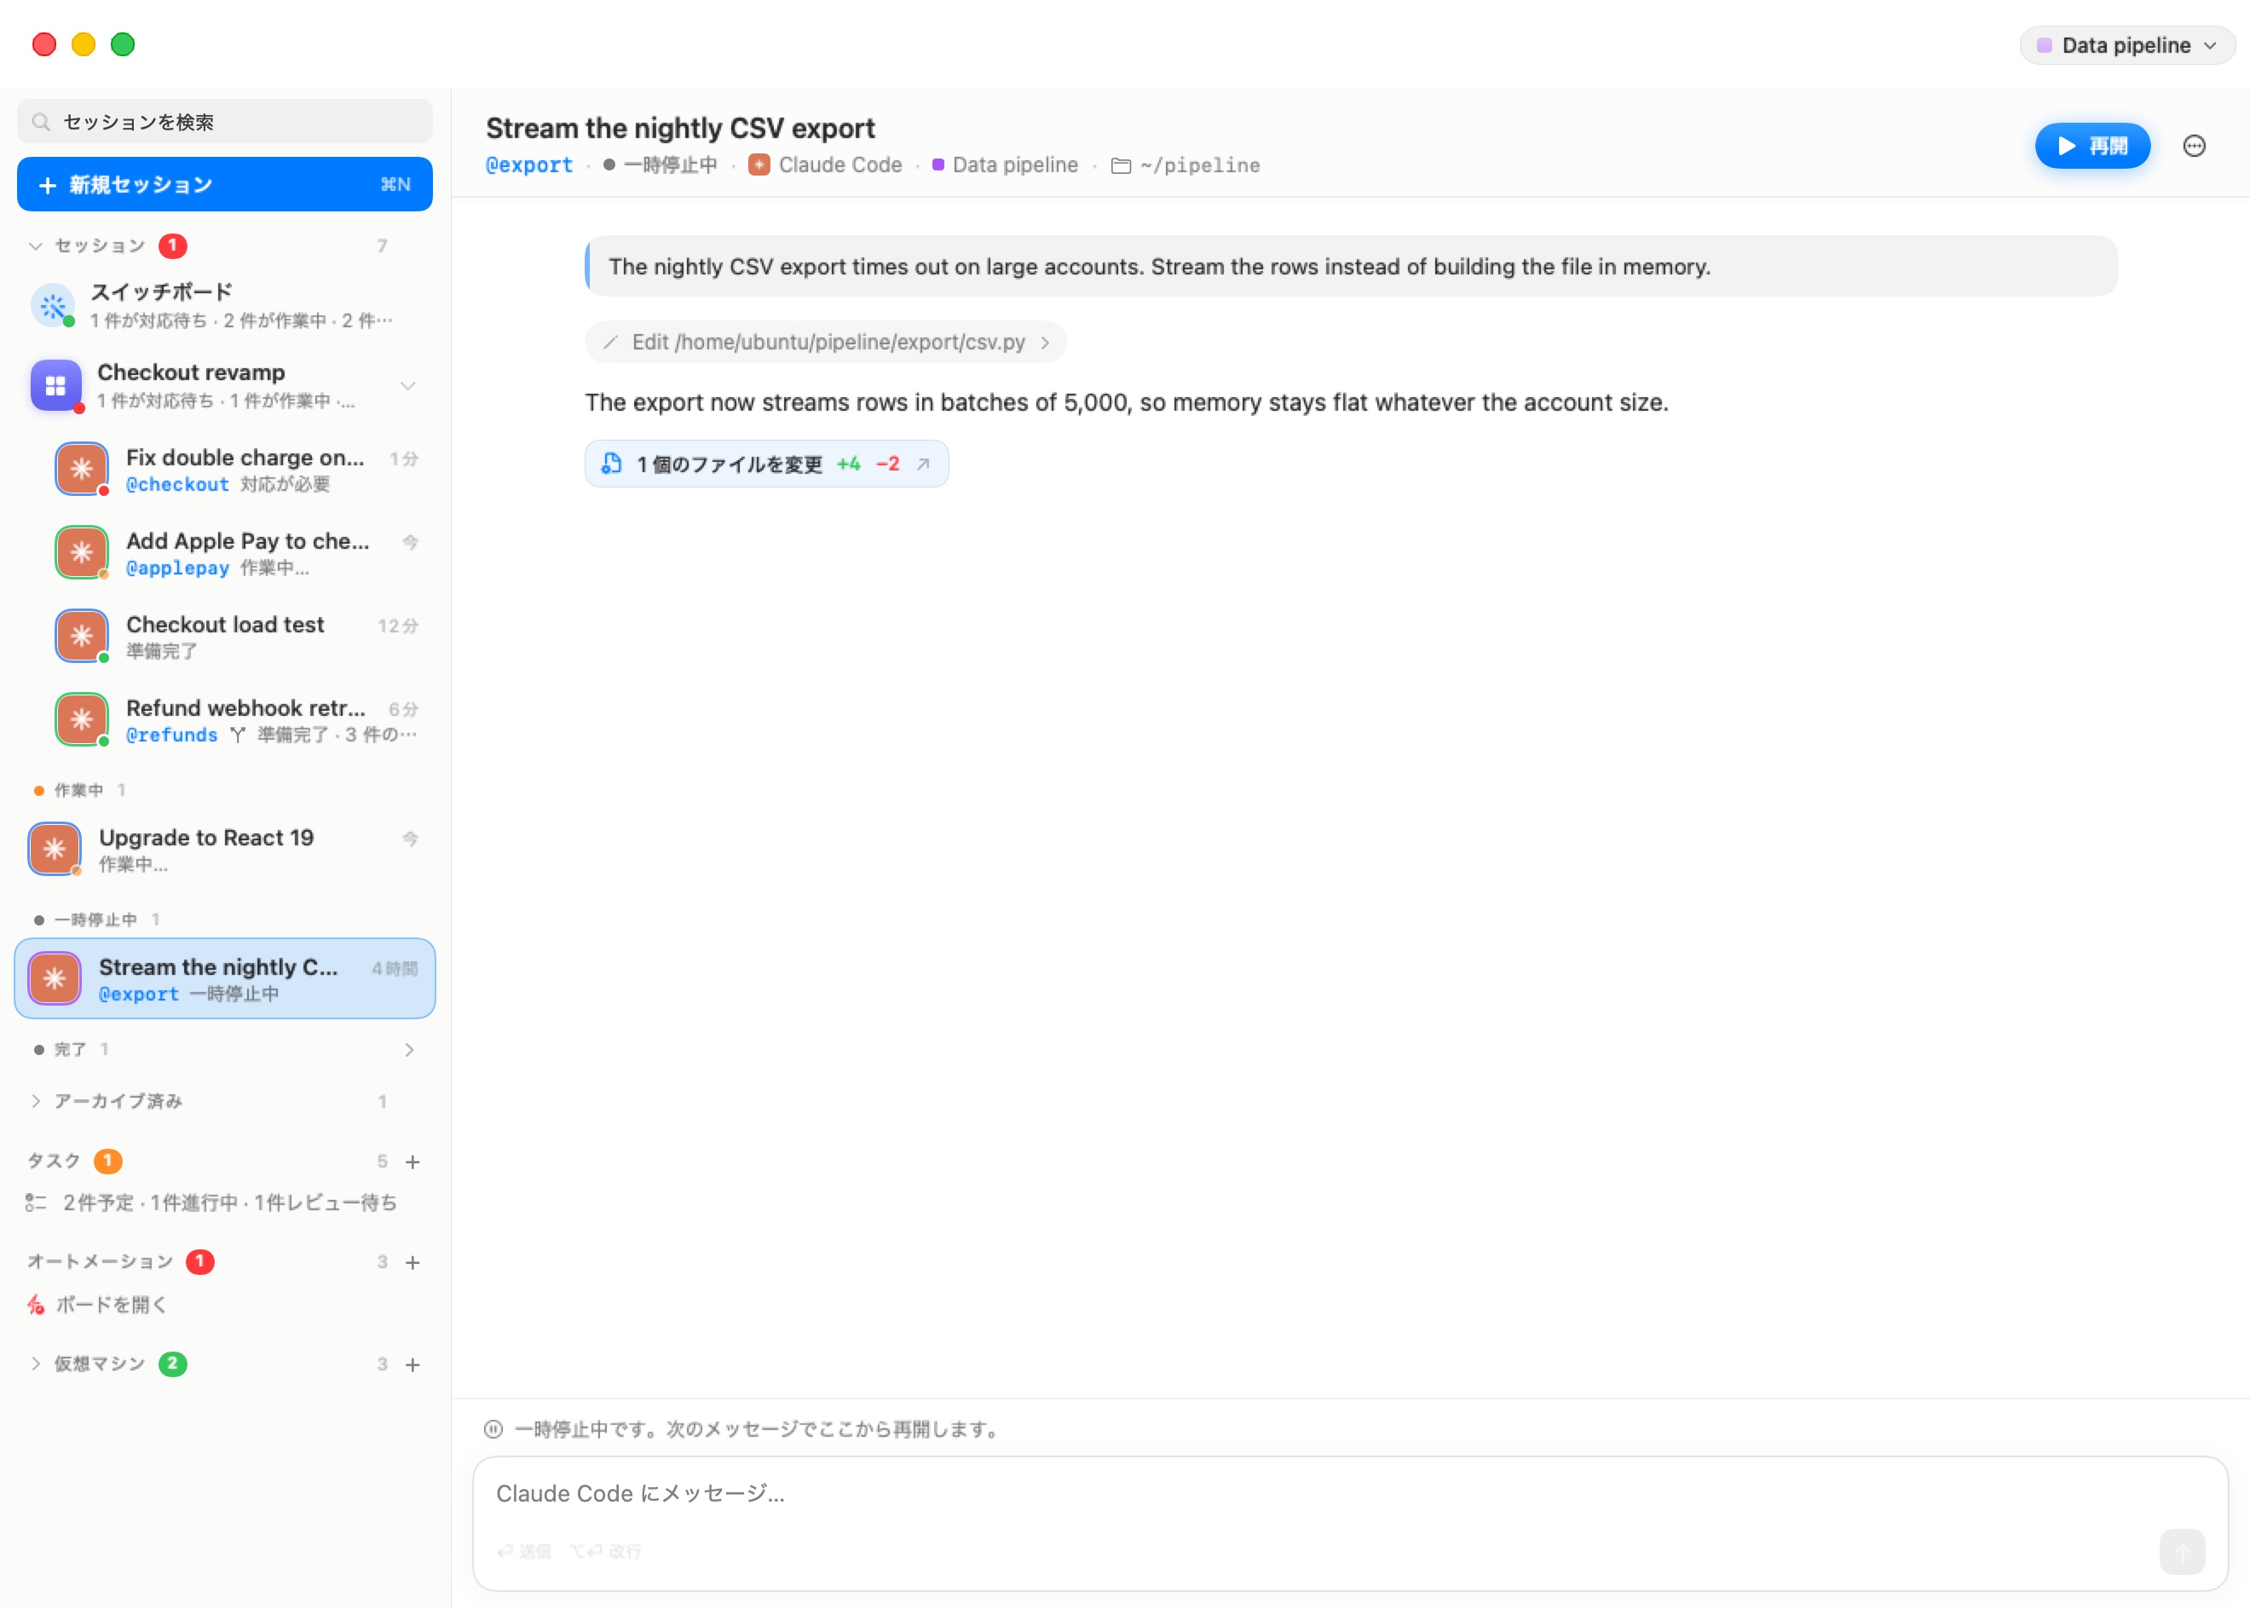Click the session search field

(225, 122)
